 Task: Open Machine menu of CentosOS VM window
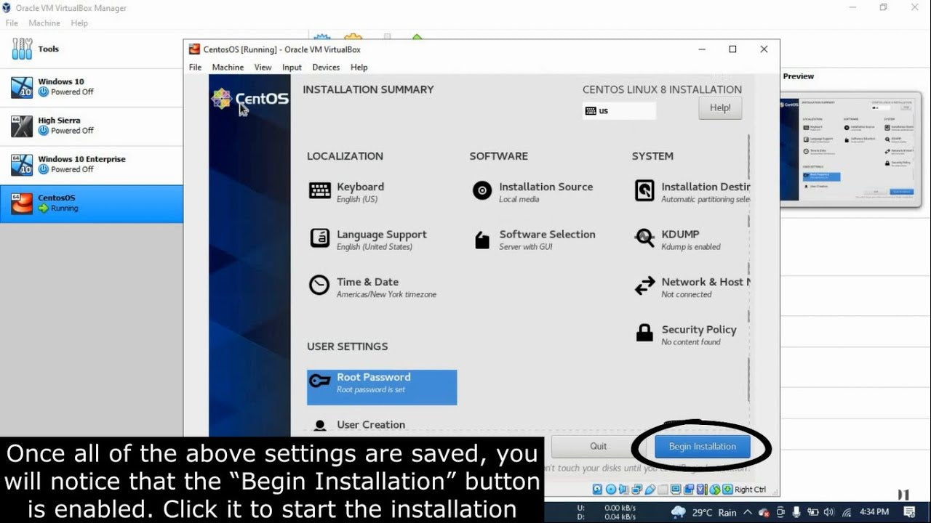click(228, 67)
